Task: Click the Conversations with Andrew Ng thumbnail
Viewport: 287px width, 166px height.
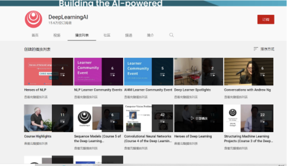Action: pyautogui.click(x=249, y=72)
